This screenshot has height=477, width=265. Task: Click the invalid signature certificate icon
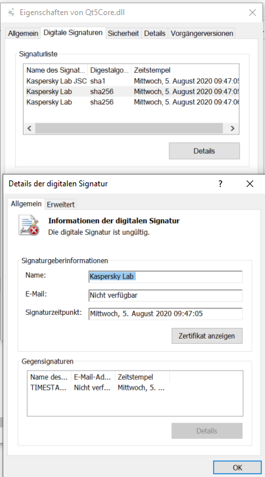click(29, 225)
